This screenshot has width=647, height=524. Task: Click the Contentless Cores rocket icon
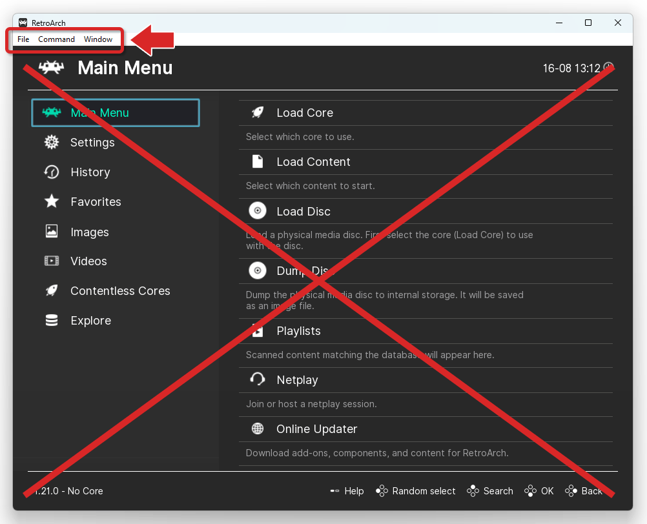[52, 290]
